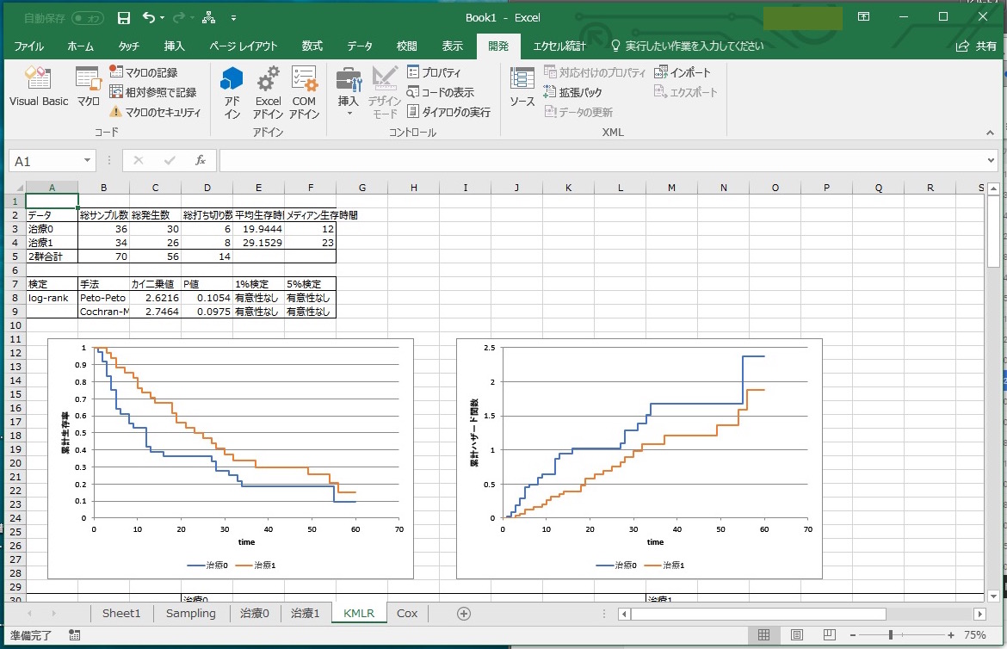Open the マクロ (Macros) dialog

(x=86, y=89)
